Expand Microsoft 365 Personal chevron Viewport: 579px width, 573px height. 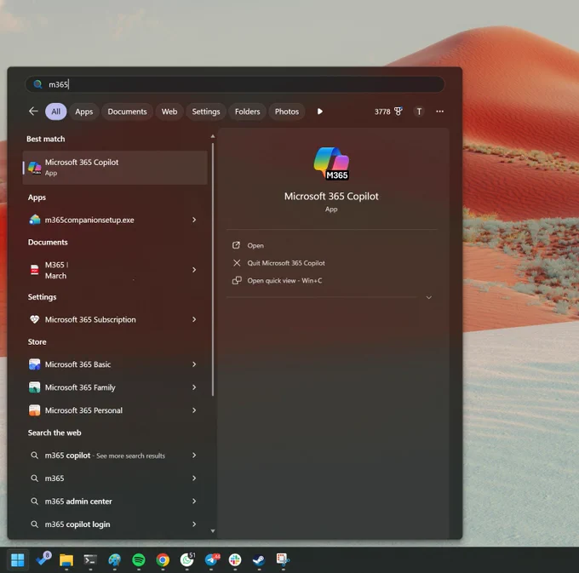pyautogui.click(x=194, y=410)
